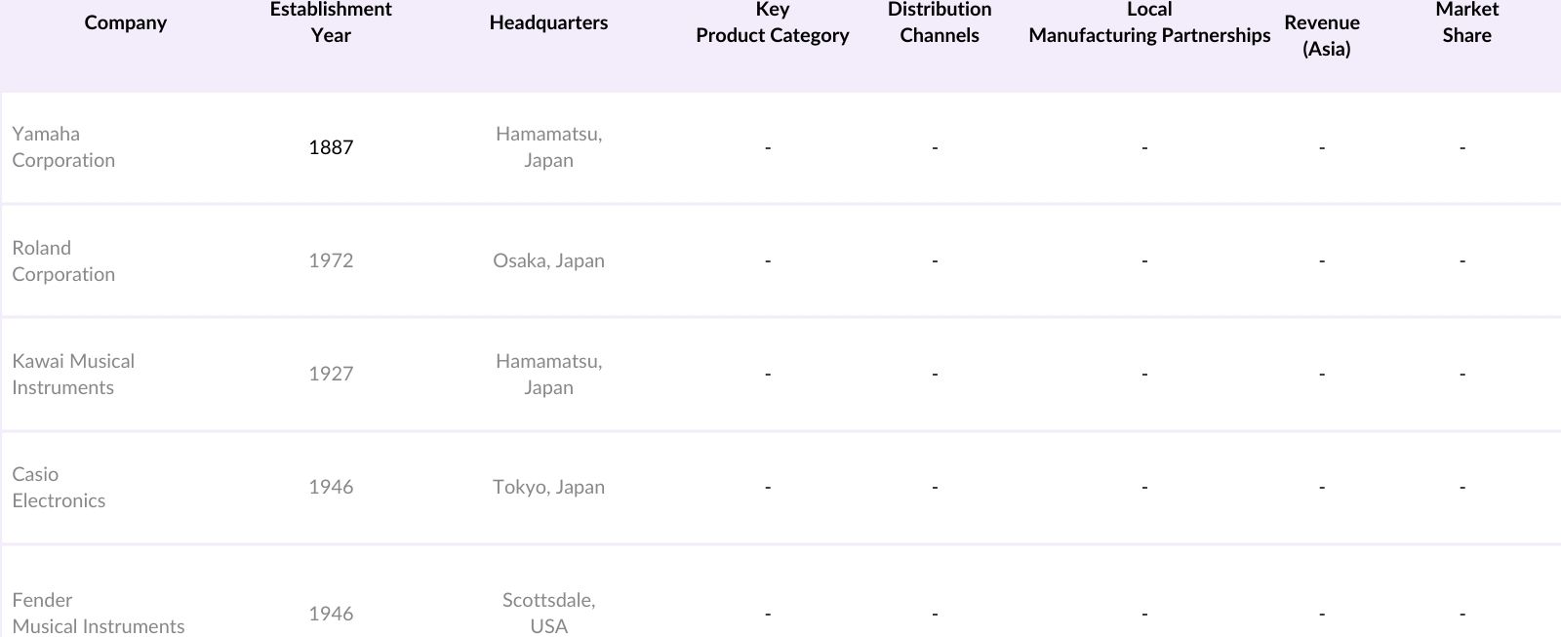Click Yamaha's Market Share dash cell

(x=1461, y=148)
